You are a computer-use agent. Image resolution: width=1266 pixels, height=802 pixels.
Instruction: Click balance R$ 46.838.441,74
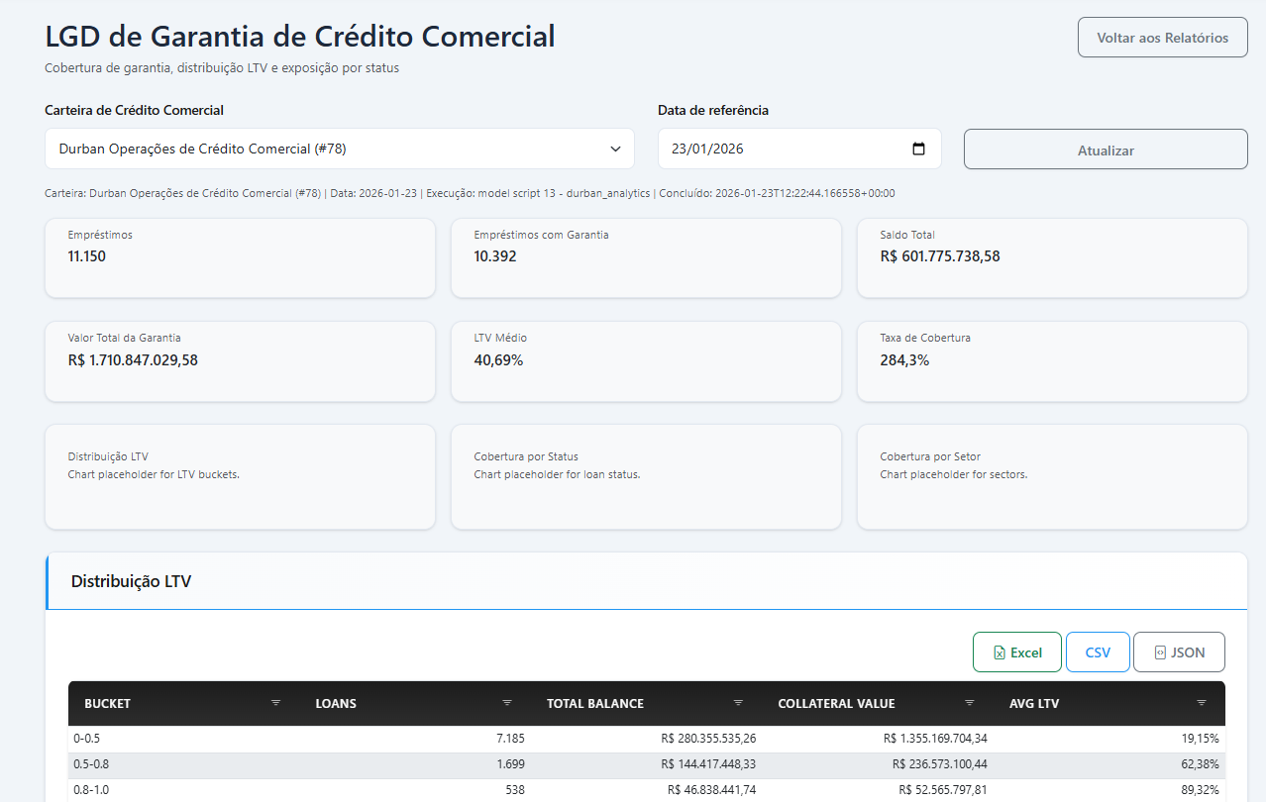tap(712, 789)
